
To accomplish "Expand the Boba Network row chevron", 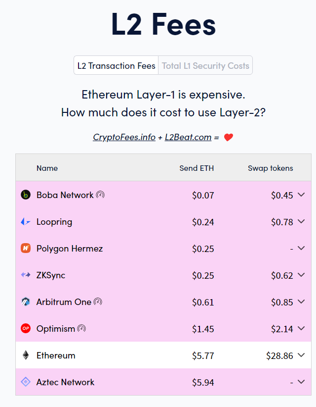I will click(301, 195).
